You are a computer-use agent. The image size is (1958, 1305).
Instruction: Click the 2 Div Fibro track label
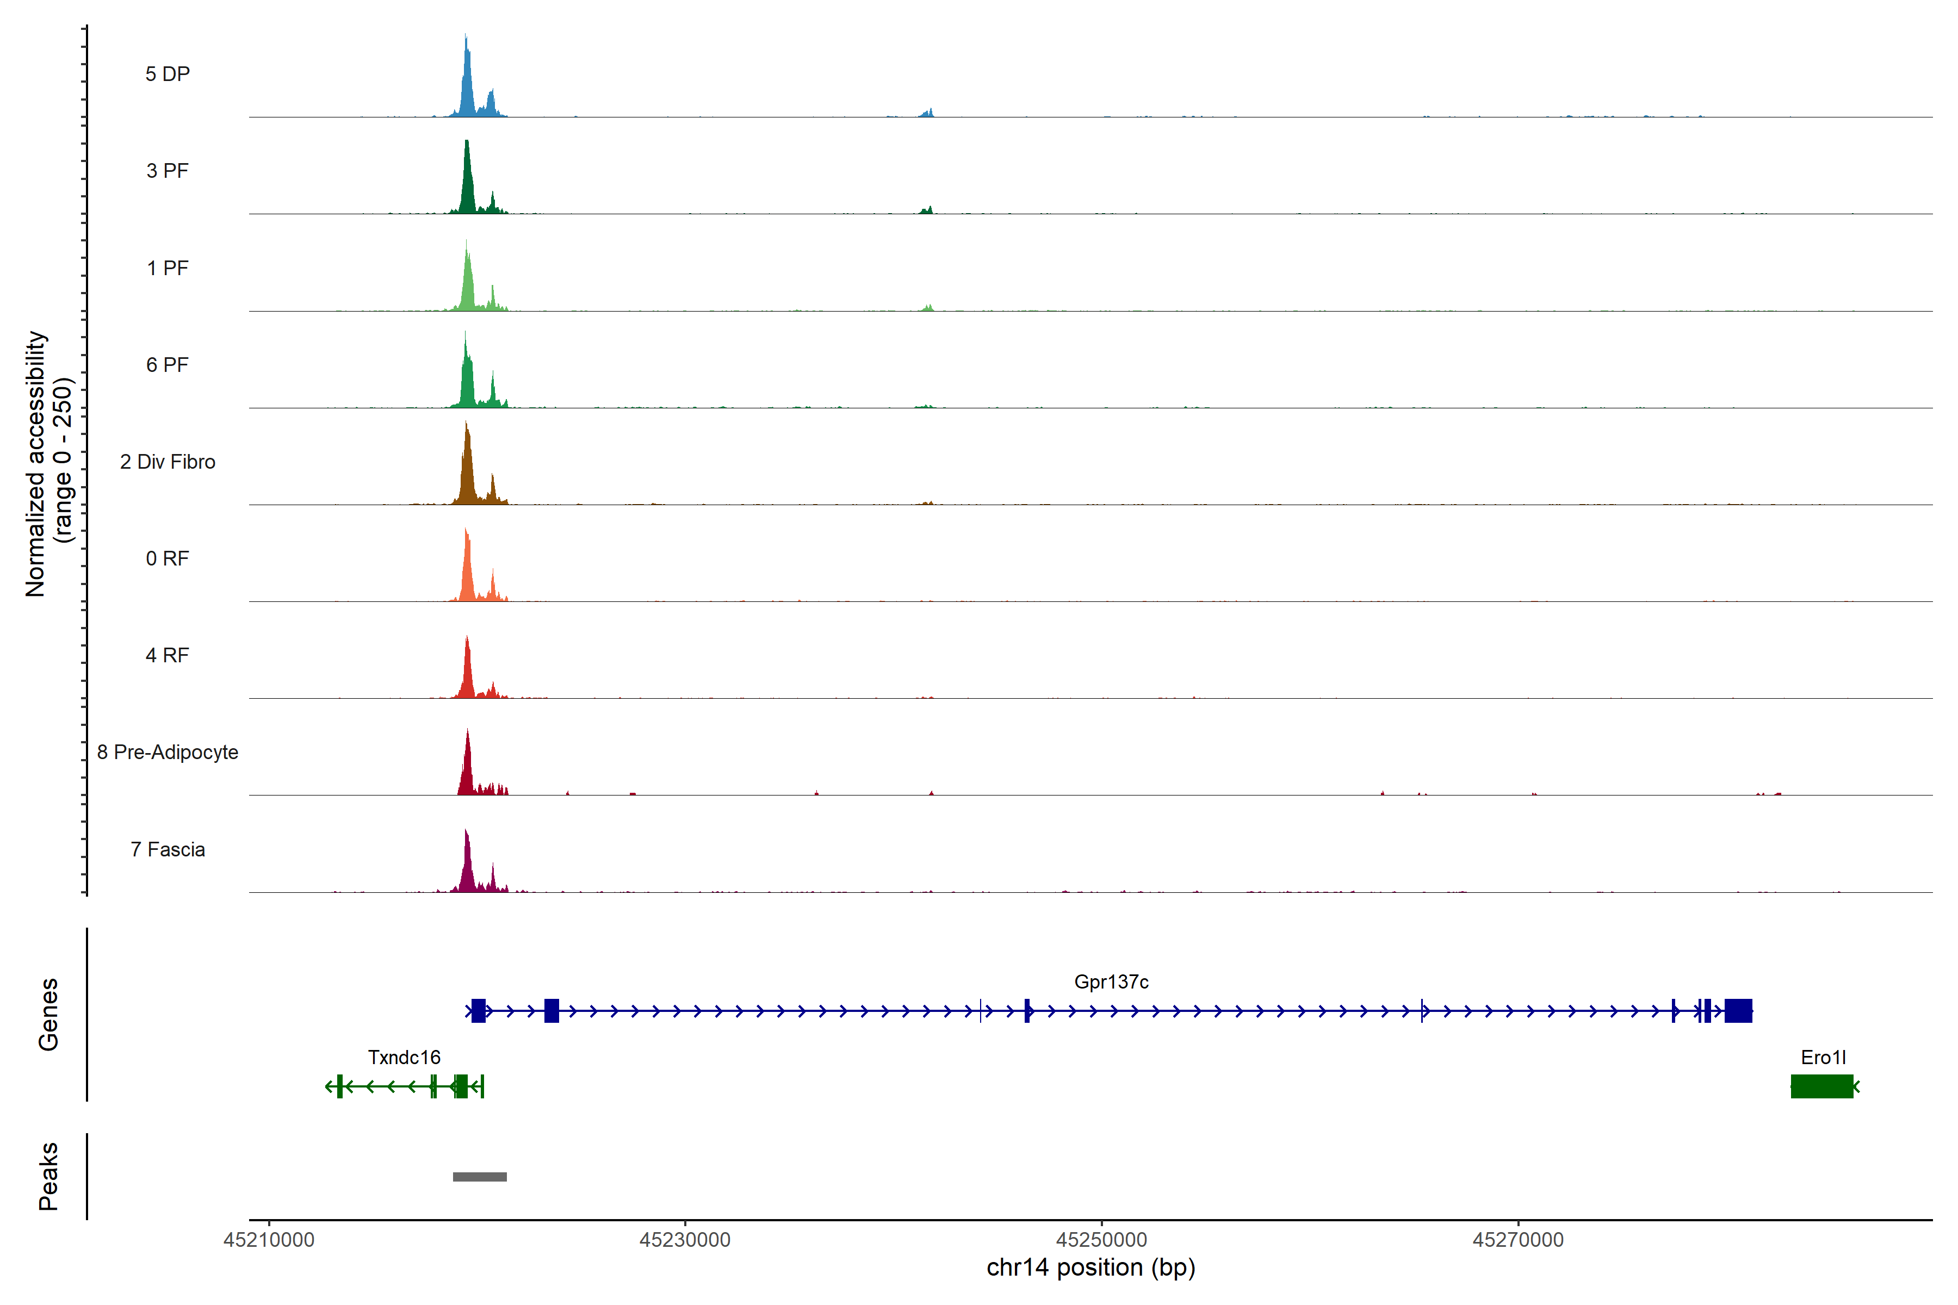tap(168, 462)
